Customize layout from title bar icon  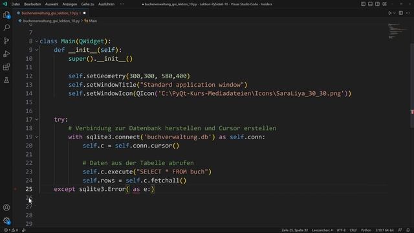coord(385,4)
